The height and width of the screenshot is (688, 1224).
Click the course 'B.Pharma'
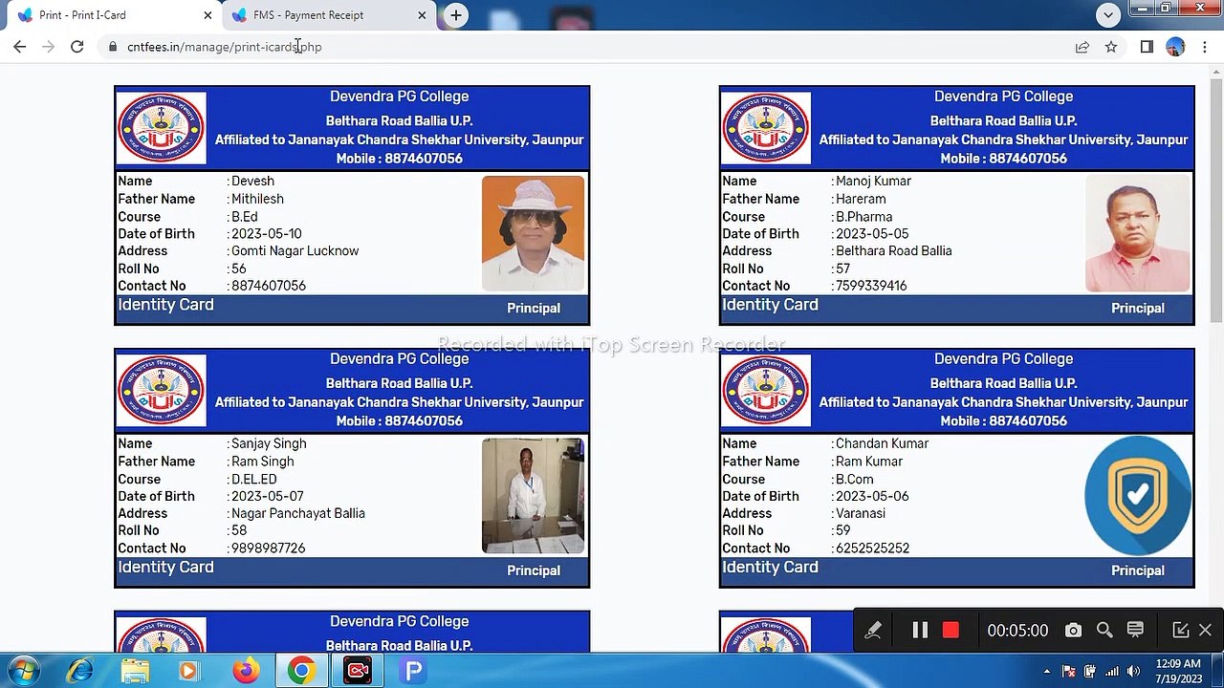[x=863, y=217]
